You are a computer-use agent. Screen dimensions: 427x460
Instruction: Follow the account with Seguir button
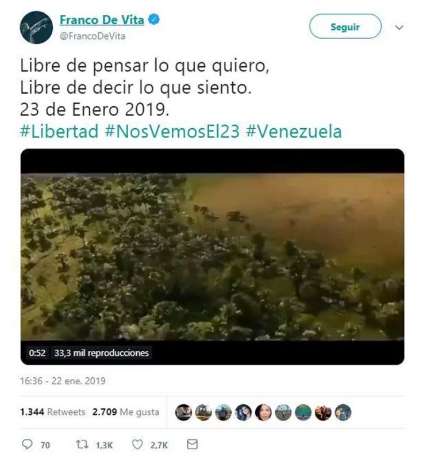[345, 26]
